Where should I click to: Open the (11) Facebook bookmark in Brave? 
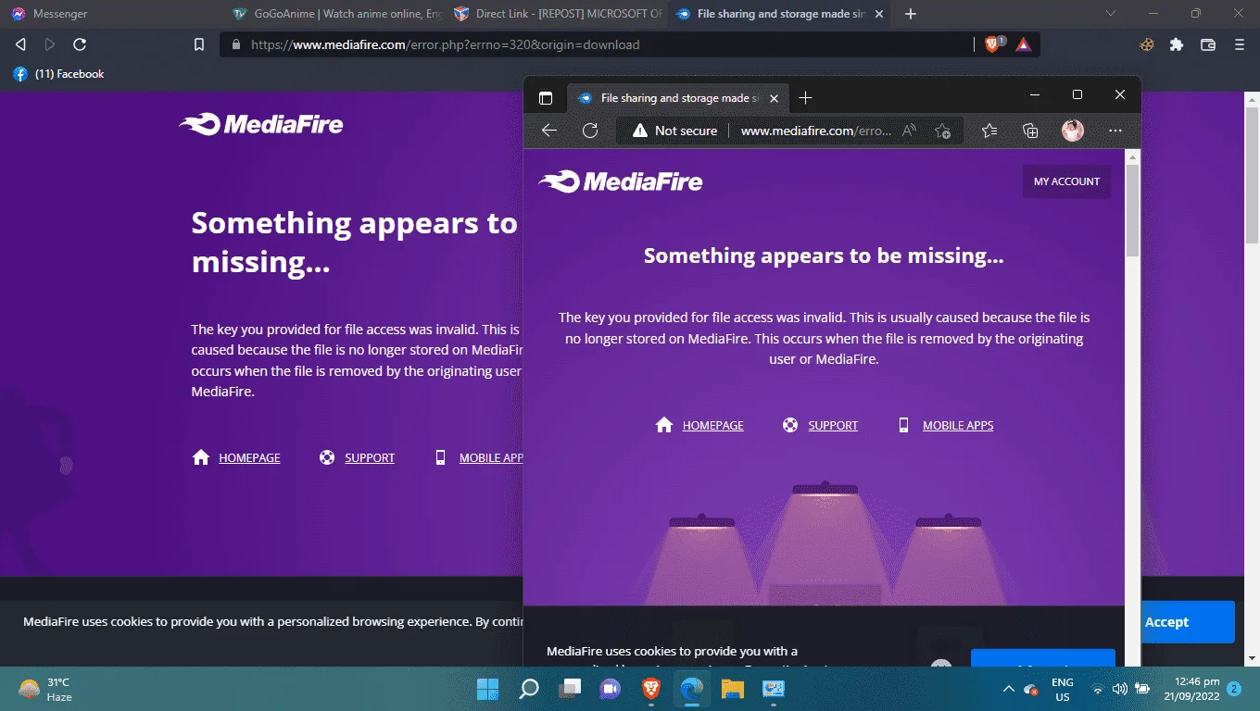click(58, 74)
